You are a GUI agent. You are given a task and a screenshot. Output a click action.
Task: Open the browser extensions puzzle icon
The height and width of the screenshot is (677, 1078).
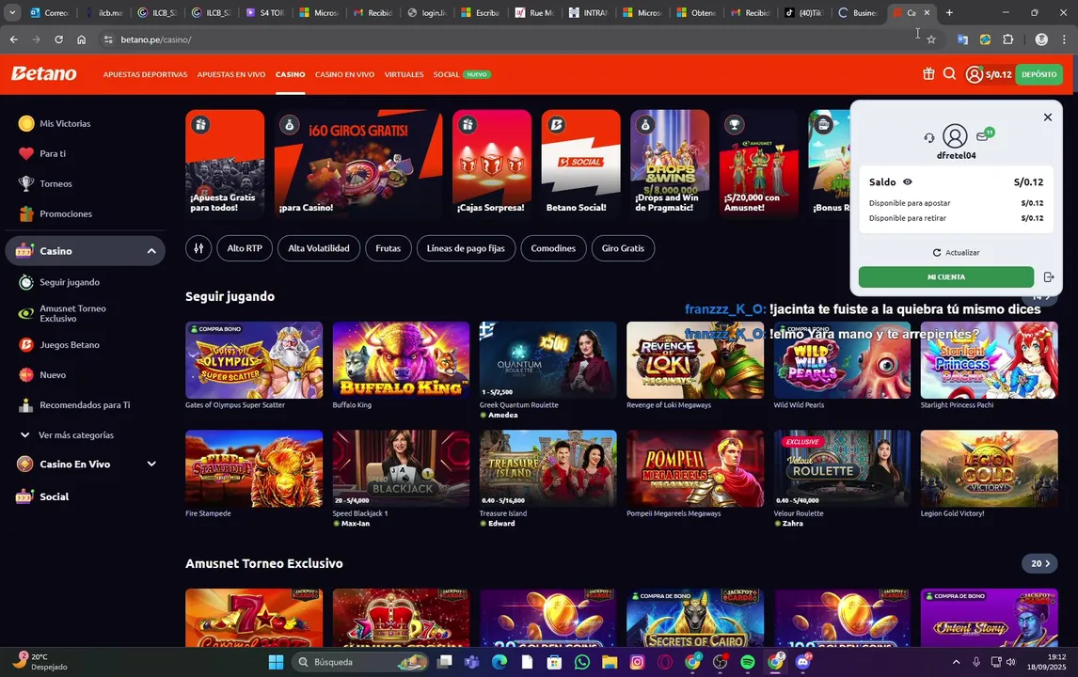pyautogui.click(x=1007, y=39)
